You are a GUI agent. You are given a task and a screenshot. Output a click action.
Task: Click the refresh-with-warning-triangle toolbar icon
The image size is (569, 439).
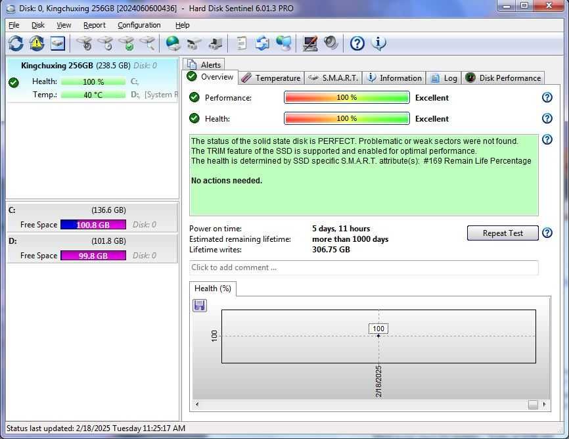[37, 43]
